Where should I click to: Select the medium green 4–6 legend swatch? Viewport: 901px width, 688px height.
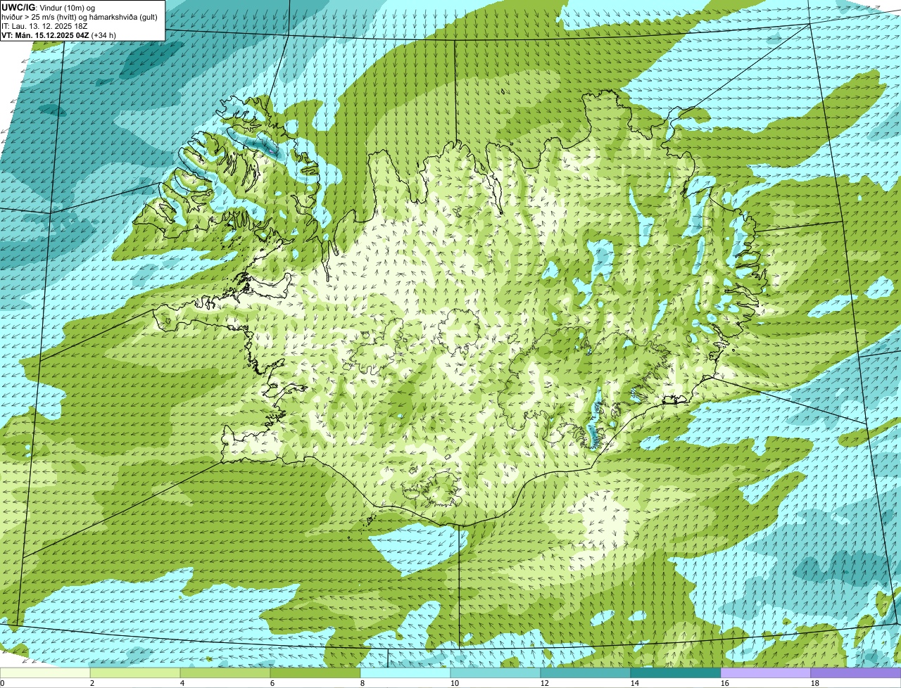pyautogui.click(x=225, y=673)
